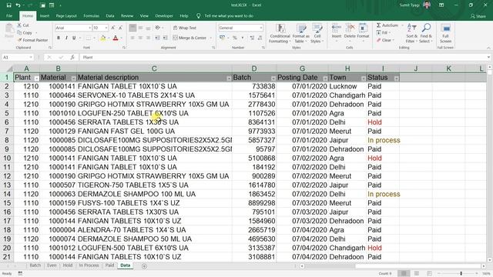Screen dimensions: 493x277
Task: Click AutoSum
Action: (387, 25)
